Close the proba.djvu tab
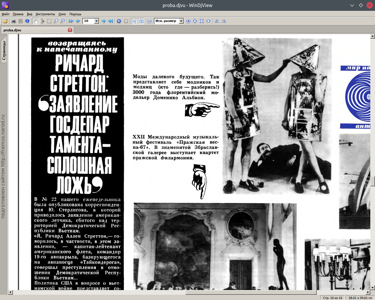The height and width of the screenshot is (300, 375). [70, 30]
